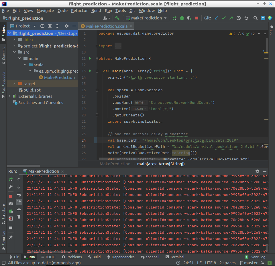The width and height of the screenshot is (275, 266).
Task: Clear all output with trash icon
Action: 19,217
